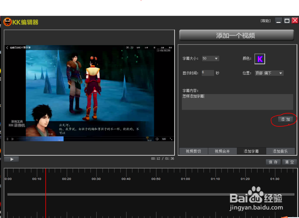This screenshot has height=218, width=299.
Task: Minimize the KK编辑器 window
Action: pos(278,21)
